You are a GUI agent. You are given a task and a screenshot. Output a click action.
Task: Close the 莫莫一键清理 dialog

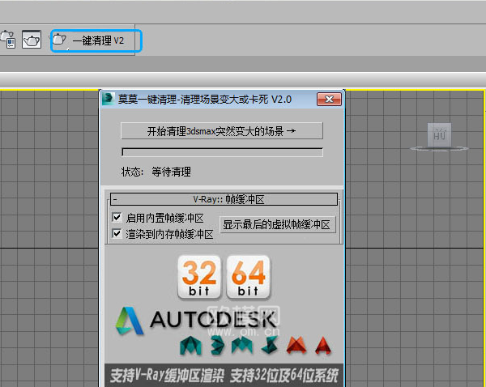click(326, 99)
